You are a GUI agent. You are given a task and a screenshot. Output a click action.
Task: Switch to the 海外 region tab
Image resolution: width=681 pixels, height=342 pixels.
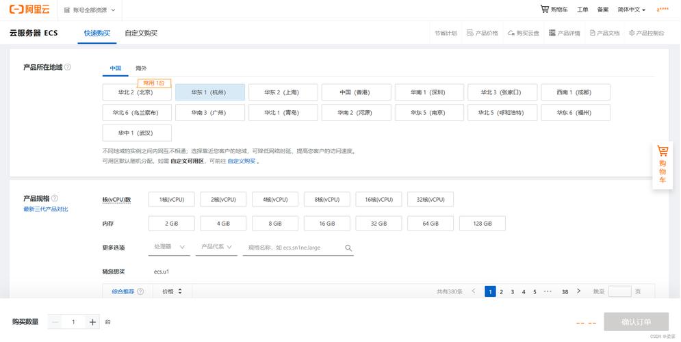(141, 68)
